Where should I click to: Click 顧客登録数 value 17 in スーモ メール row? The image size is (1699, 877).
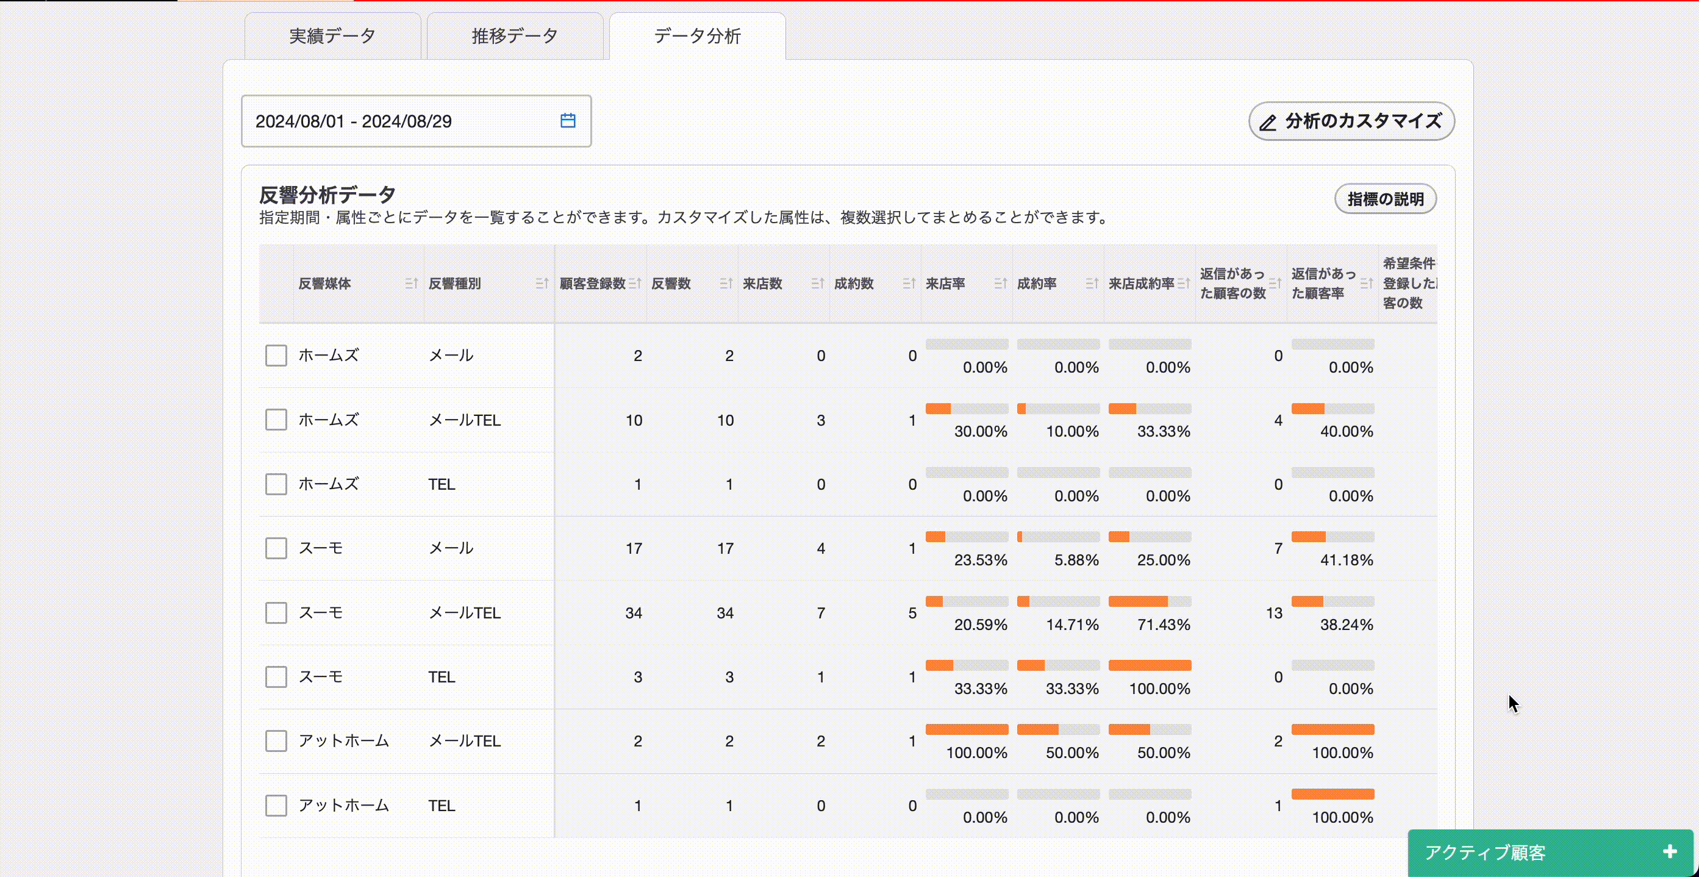tap(634, 549)
